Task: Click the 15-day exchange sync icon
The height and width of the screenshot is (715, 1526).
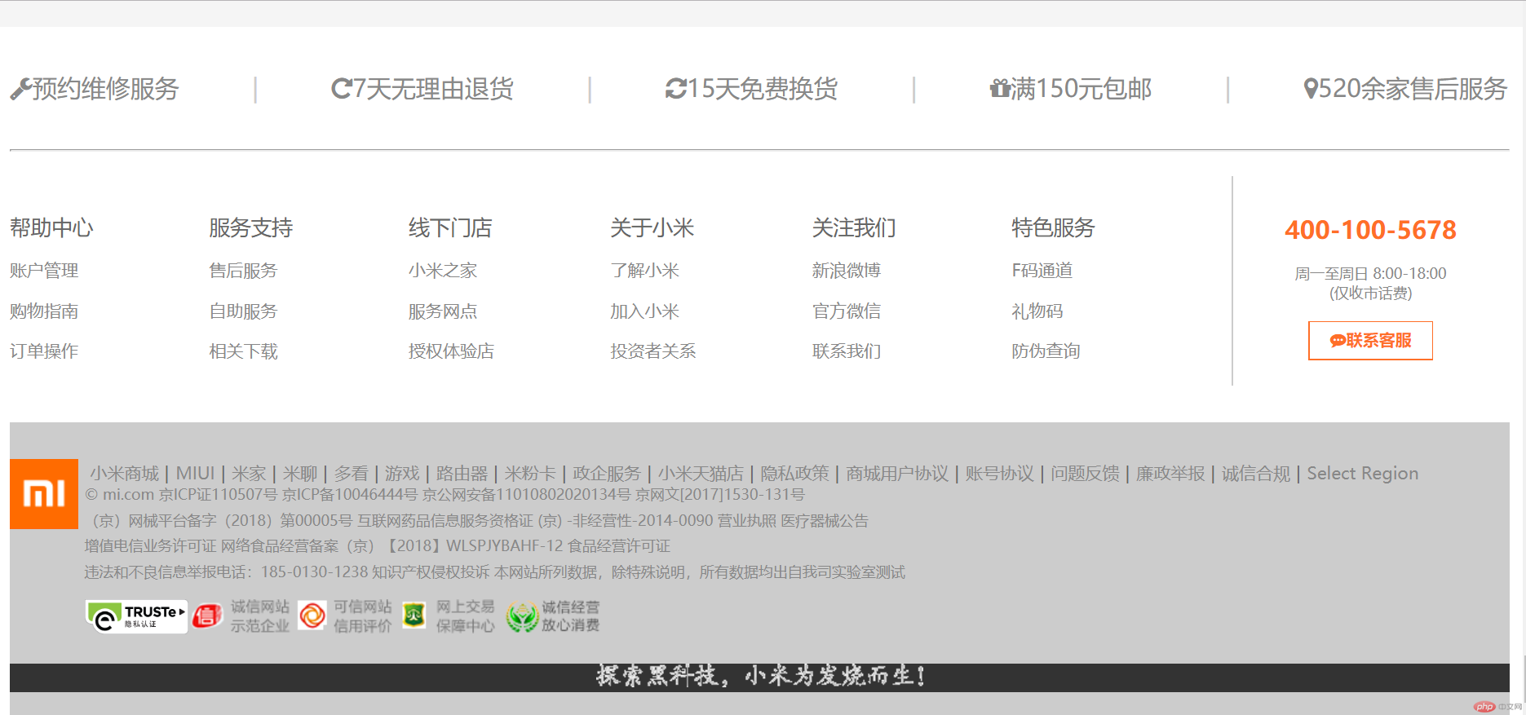Action: (676, 89)
